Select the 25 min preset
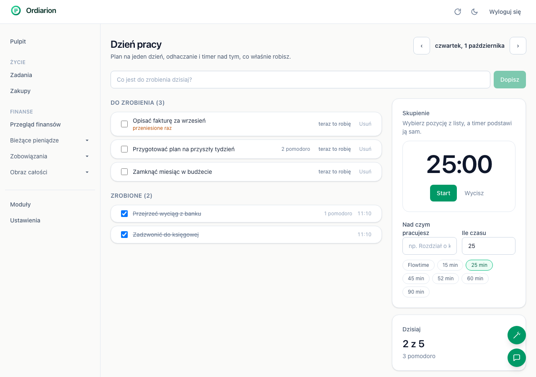The width and height of the screenshot is (536, 377). tap(479, 265)
